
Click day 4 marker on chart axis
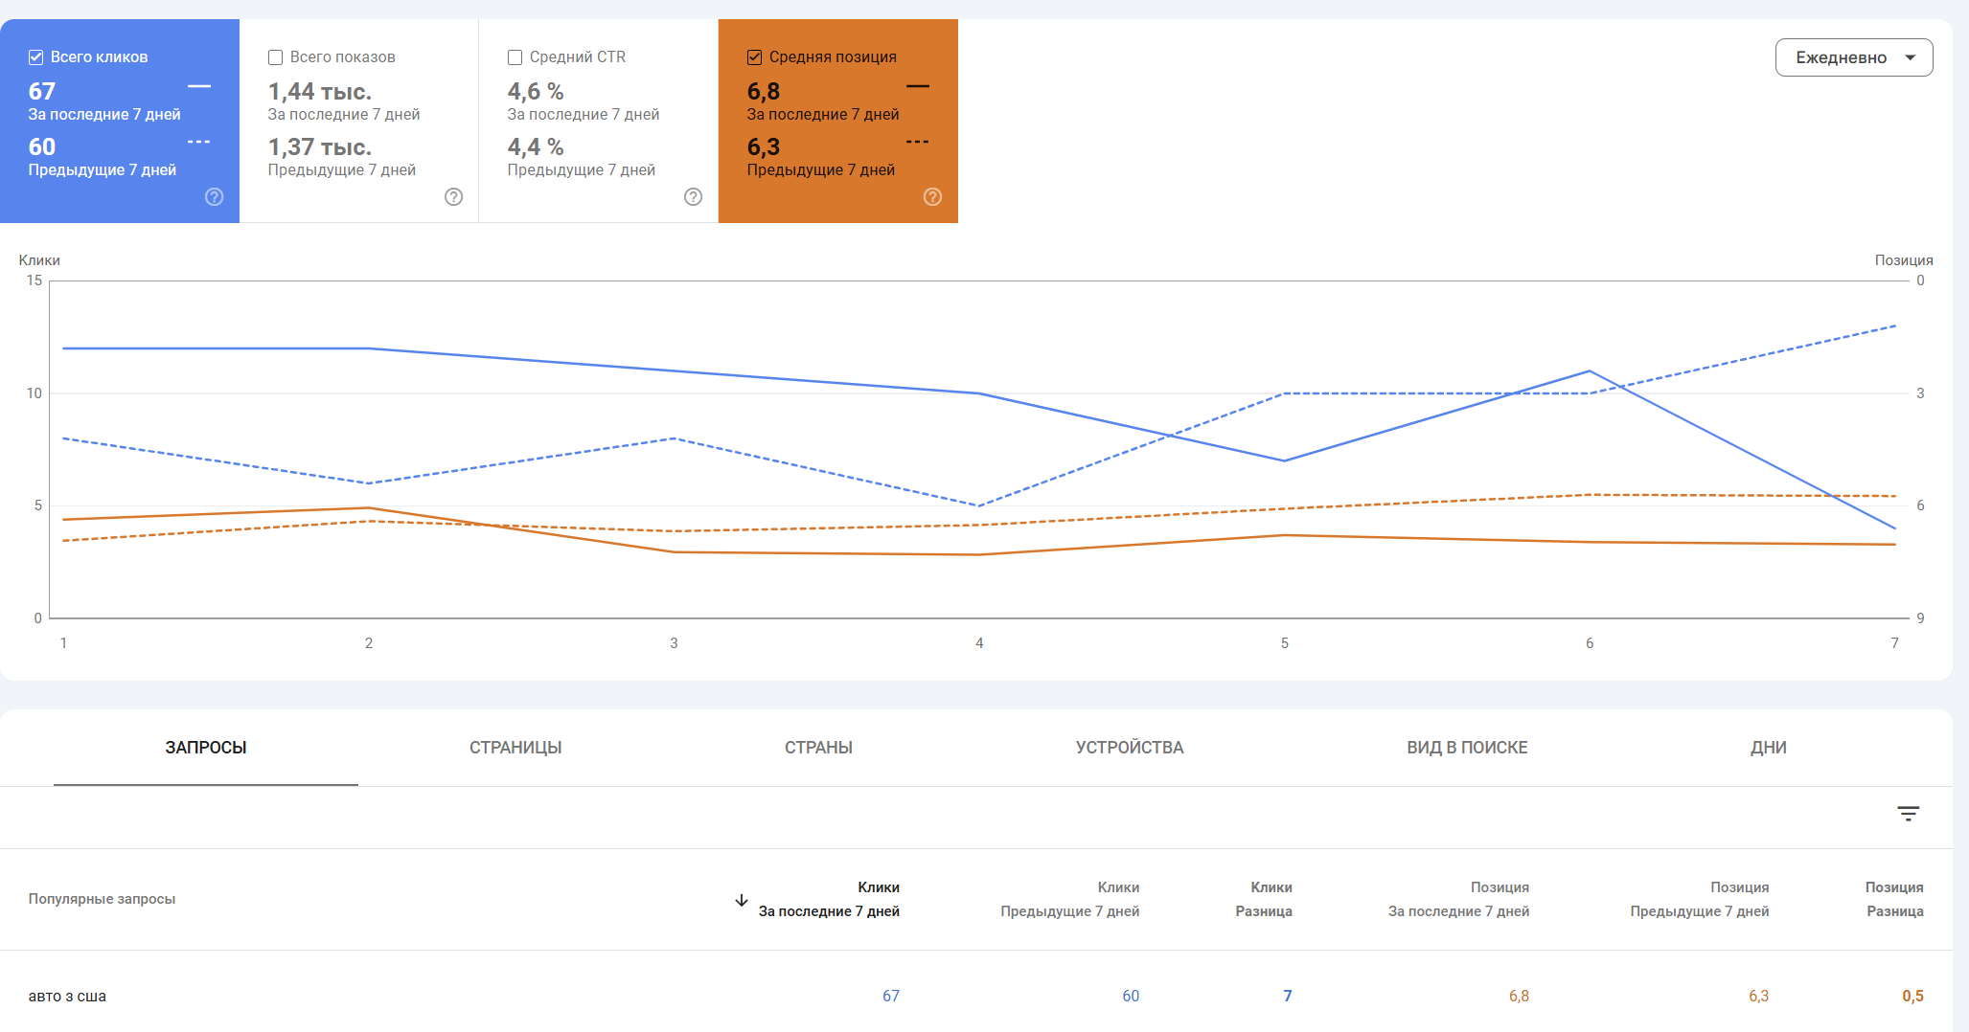(x=979, y=643)
